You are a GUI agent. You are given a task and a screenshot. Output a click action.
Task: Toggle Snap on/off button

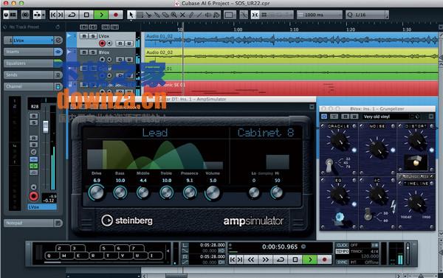point(255,15)
